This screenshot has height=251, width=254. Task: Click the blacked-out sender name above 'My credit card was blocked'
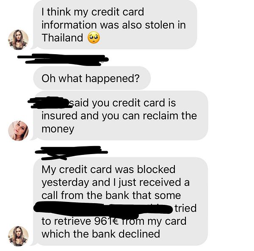tap(71, 153)
